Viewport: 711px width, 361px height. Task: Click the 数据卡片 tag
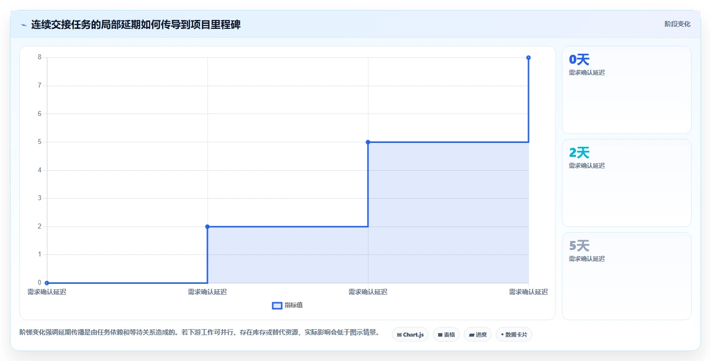514,335
